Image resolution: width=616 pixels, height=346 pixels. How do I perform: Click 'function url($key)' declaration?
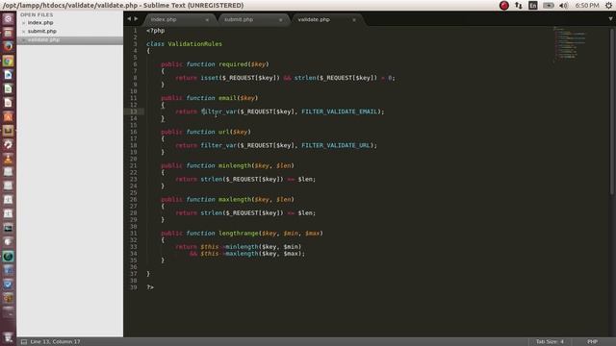pyautogui.click(x=218, y=132)
